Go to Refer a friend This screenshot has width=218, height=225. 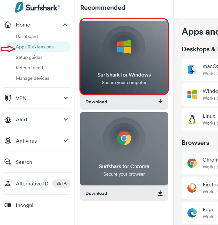click(x=30, y=68)
